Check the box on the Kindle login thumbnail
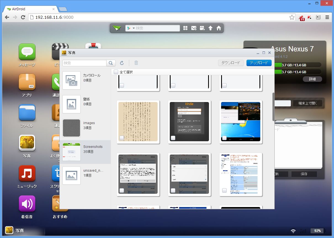Screen dimensions: 334x238 pos(173,138)
